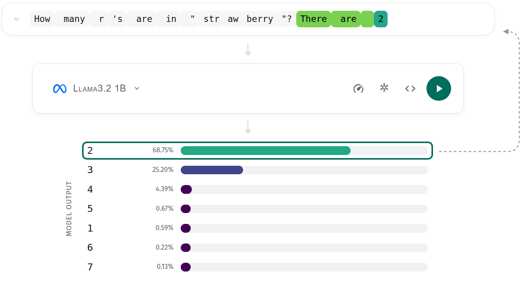
Task: Choose output token 3 at 25.20%
Action: (257, 170)
